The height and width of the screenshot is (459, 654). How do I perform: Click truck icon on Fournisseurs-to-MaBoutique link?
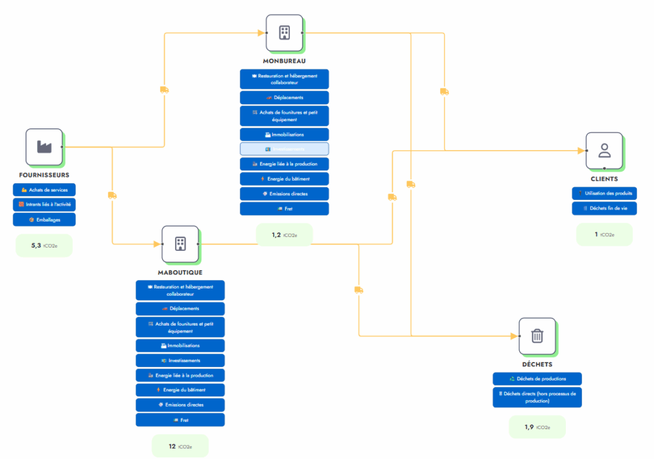point(112,195)
